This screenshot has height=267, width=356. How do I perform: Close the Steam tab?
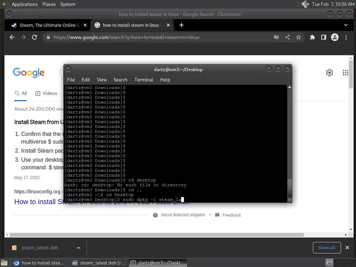click(x=85, y=25)
